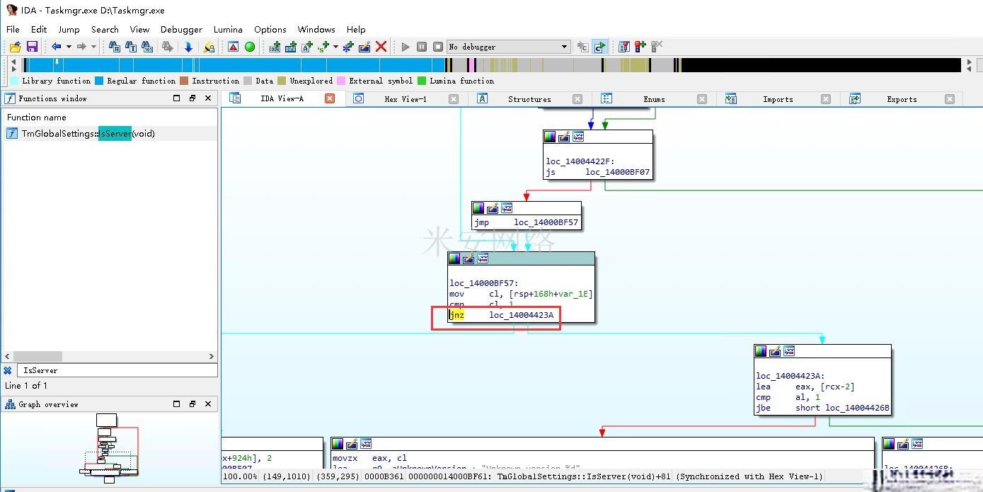Click color icon of the loc_14004422F node
The height and width of the screenshot is (492, 983).
tap(550, 137)
